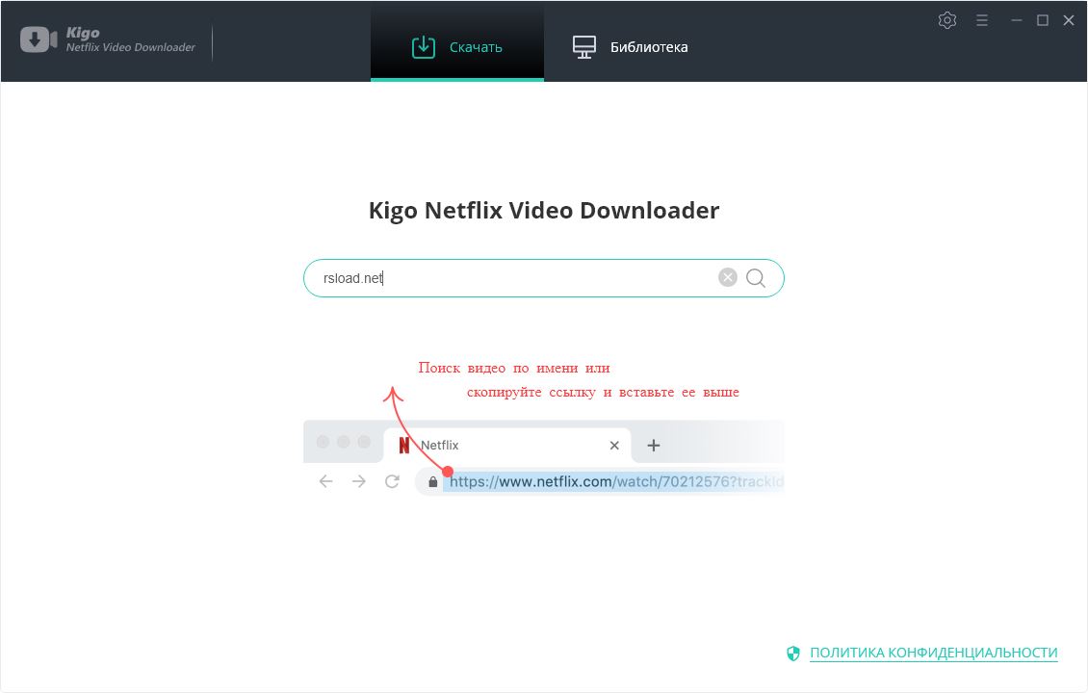This screenshot has width=1088, height=693.
Task: Click the privacy shield icon
Action: tap(793, 653)
